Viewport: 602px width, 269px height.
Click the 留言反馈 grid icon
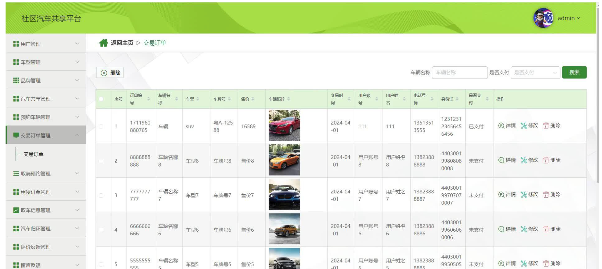[x=16, y=265]
